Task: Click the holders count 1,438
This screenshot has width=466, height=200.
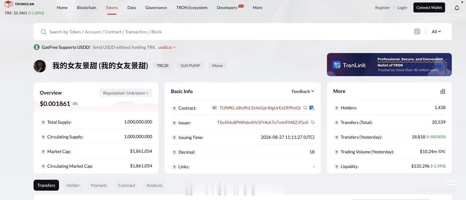Action: coord(440,107)
